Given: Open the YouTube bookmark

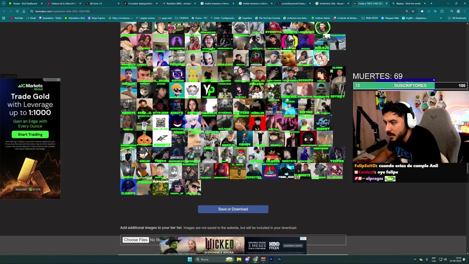Looking at the screenshot, I should (x=17, y=18).
